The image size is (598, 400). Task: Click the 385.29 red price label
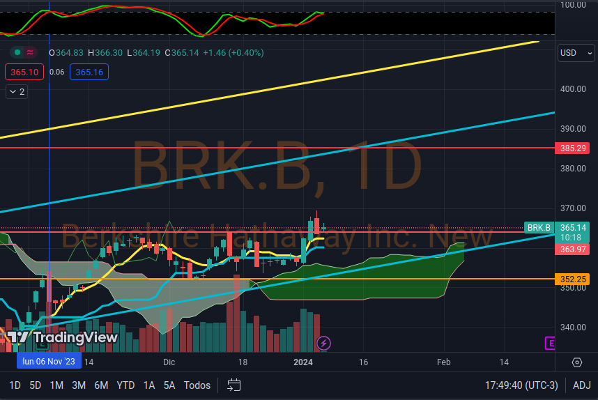click(572, 148)
